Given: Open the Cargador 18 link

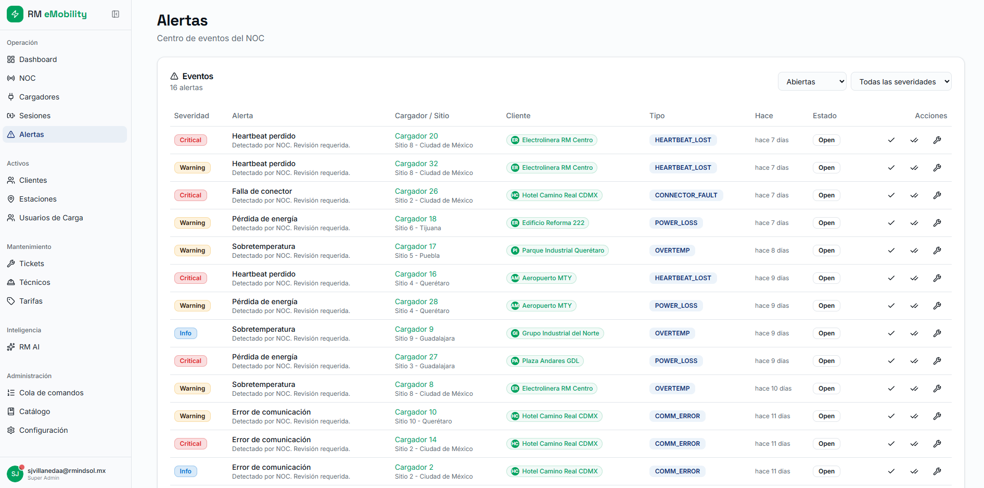Looking at the screenshot, I should [x=416, y=219].
